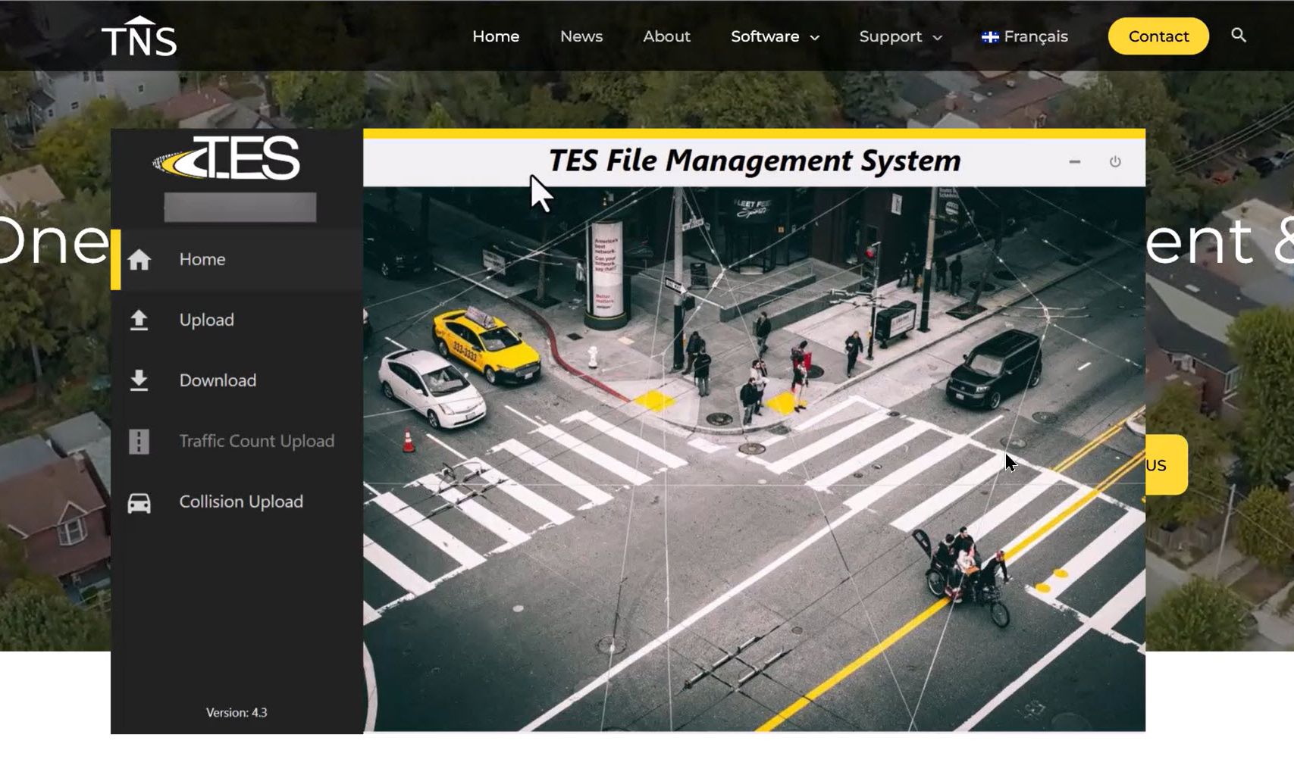Image resolution: width=1294 pixels, height=772 pixels.
Task: Click the TNS logo
Action: pyautogui.click(x=139, y=38)
